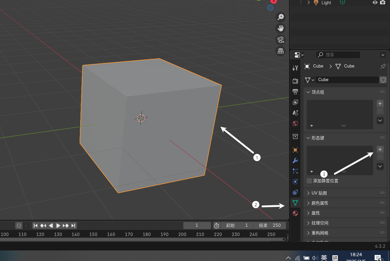390x261 pixels.
Task: Open the Object Data mesh properties tab
Action: coord(295,203)
